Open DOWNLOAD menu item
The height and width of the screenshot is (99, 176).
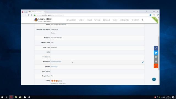[x=106, y=20]
